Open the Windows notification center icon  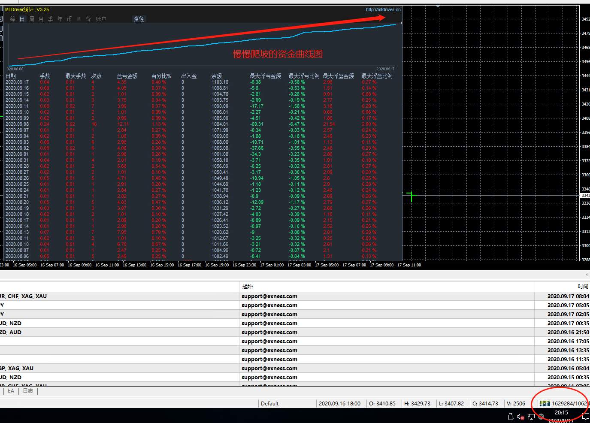pyautogui.click(x=585, y=417)
